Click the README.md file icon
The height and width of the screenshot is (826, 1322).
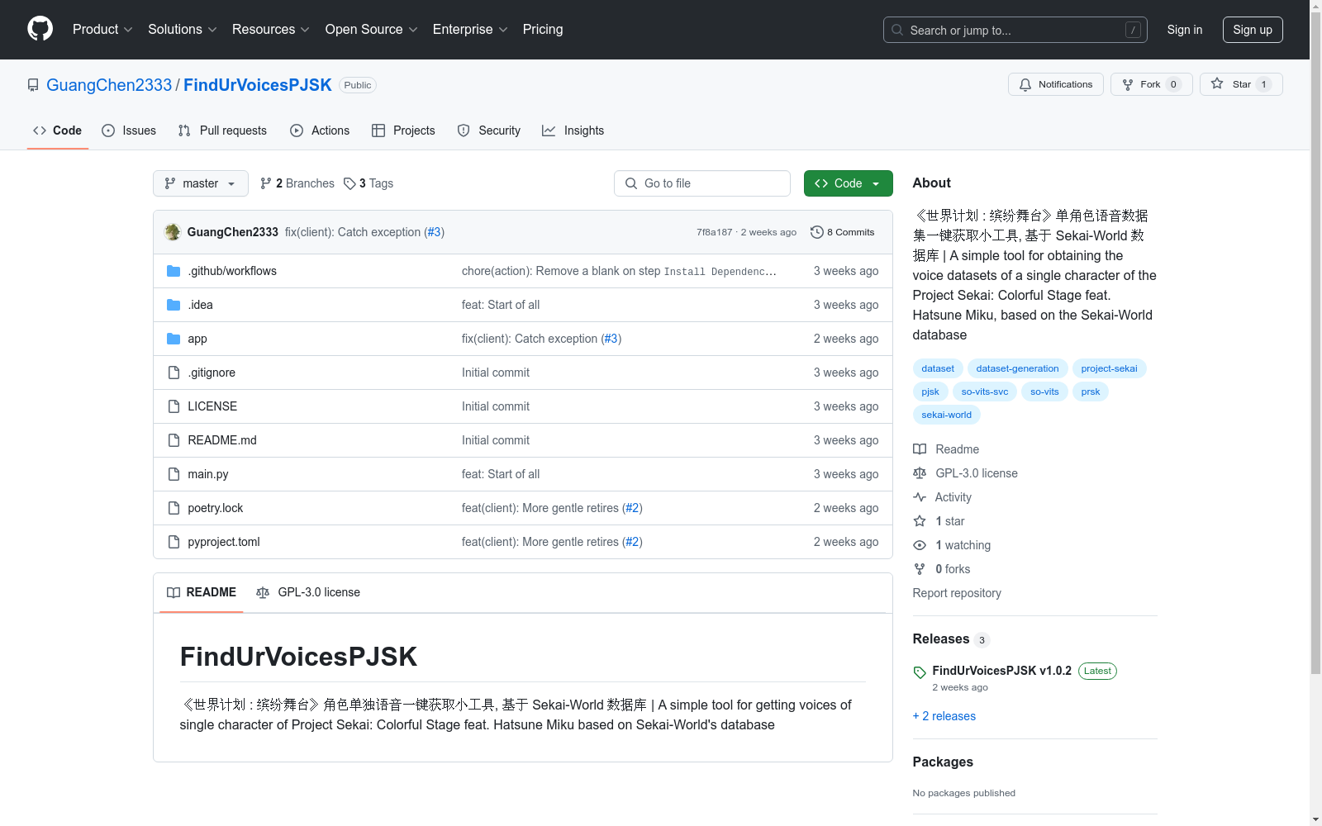[x=174, y=440]
